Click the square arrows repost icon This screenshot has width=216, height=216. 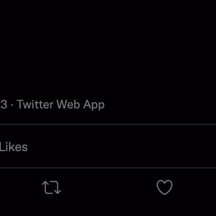[x=51, y=187]
